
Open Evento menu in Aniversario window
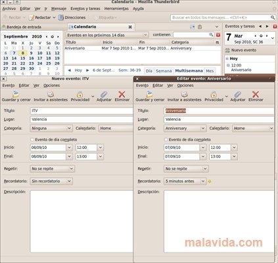143,86
